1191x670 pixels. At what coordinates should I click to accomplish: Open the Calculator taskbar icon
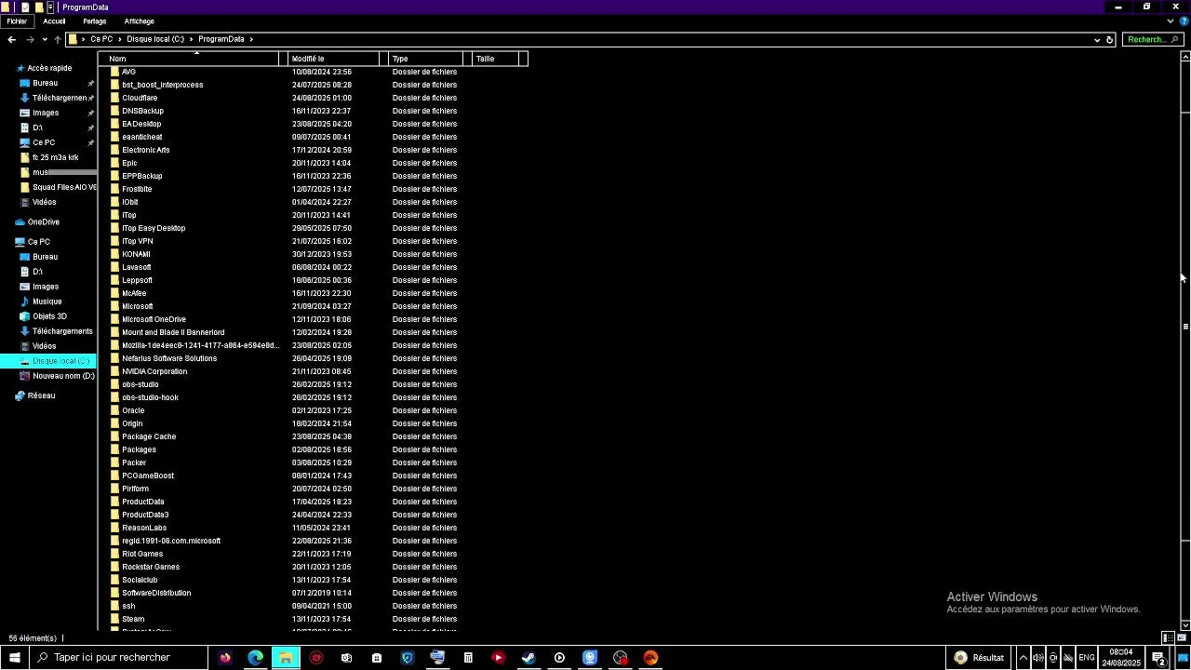coord(468,658)
